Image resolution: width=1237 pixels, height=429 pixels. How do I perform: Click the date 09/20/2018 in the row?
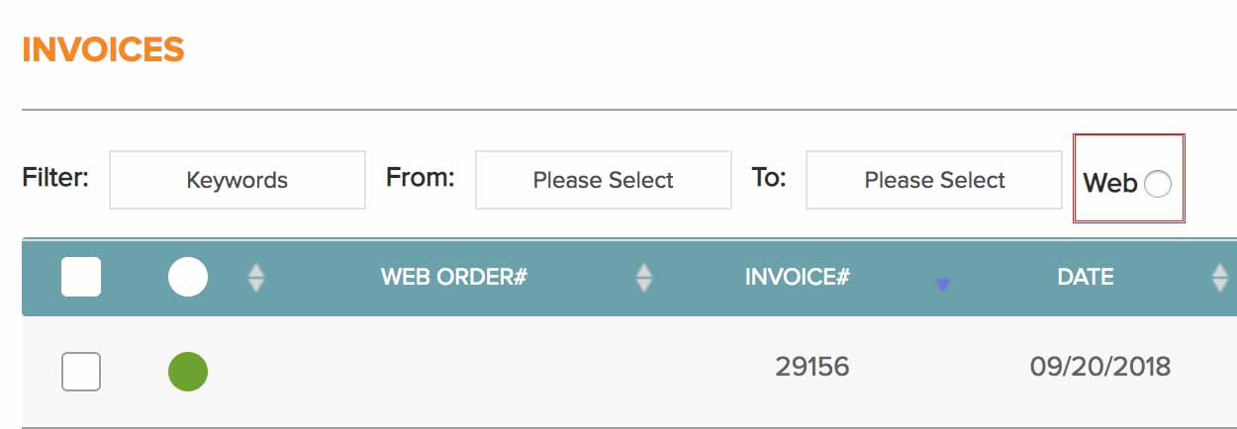pyautogui.click(x=1099, y=367)
